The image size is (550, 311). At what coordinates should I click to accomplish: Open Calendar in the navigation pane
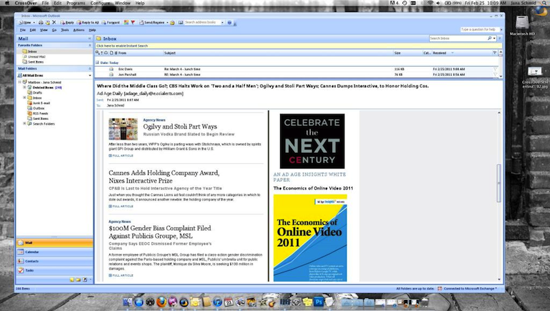coord(31,253)
